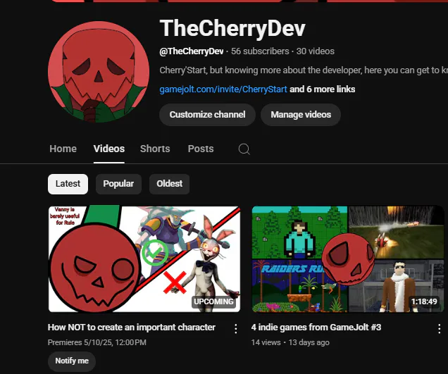Open the 4 indie games video thumbnail

(x=348, y=259)
